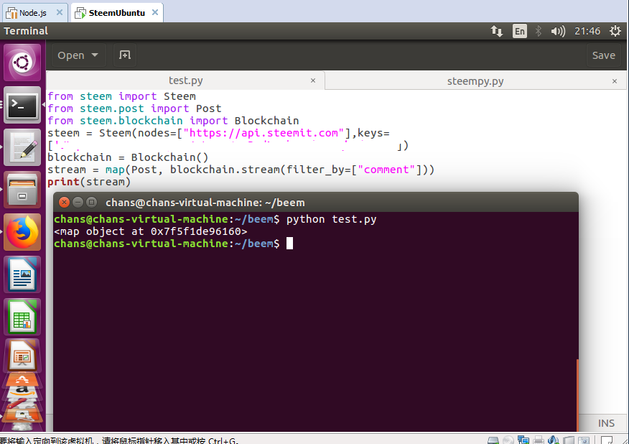Close the test.py editor tab

(313, 80)
